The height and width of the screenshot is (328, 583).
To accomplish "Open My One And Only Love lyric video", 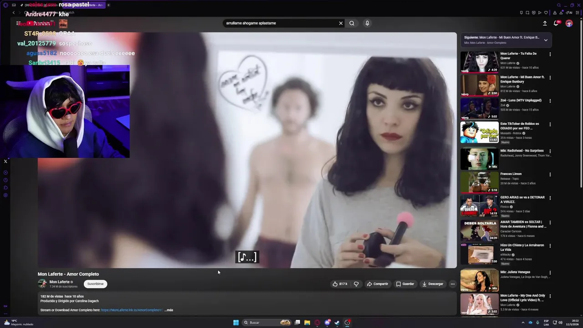I will pyautogui.click(x=523, y=297).
